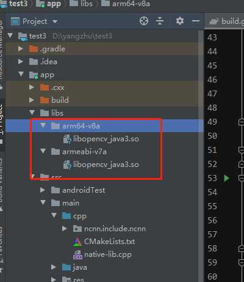Click the Project tree vertical scrollbar
This screenshot has height=282, width=244.
(x=201, y=156)
